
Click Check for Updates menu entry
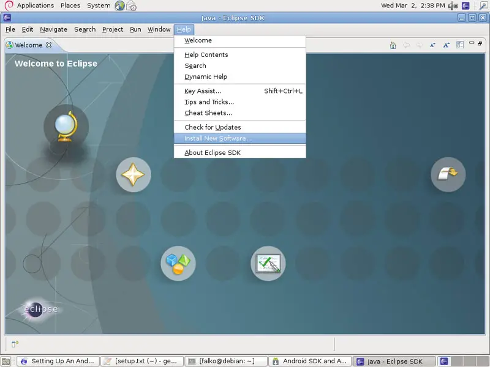pos(239,127)
